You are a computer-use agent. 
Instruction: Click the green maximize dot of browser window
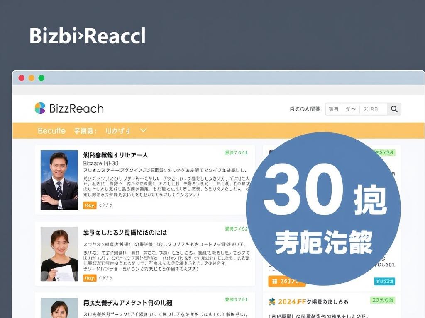point(42,78)
